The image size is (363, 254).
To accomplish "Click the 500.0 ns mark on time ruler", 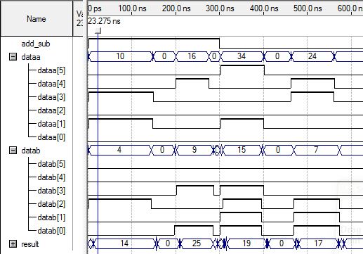I will 308,8.
